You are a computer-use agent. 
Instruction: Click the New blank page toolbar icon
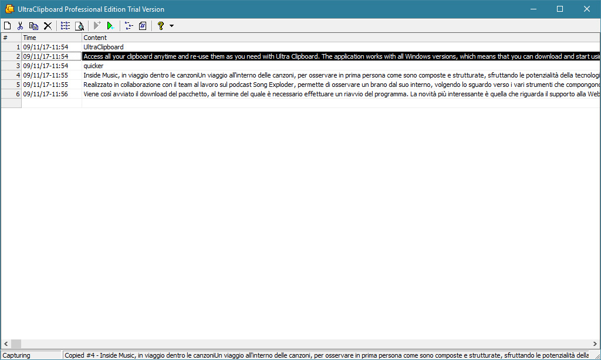pyautogui.click(x=8, y=26)
